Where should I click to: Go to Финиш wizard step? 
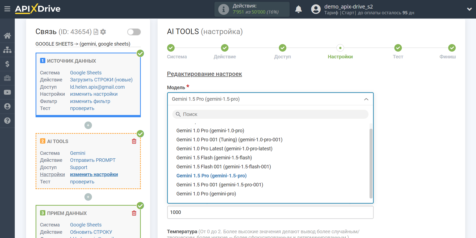[452, 48]
